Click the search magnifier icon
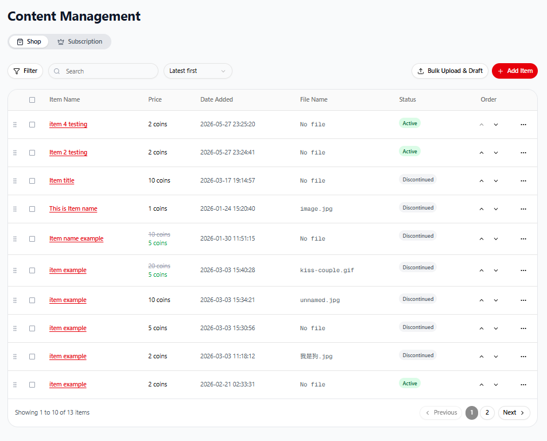This screenshot has height=441, width=547. 57,71
